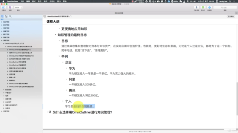Start audio recording with the microphone icon

pyautogui.click(x=196, y=7)
